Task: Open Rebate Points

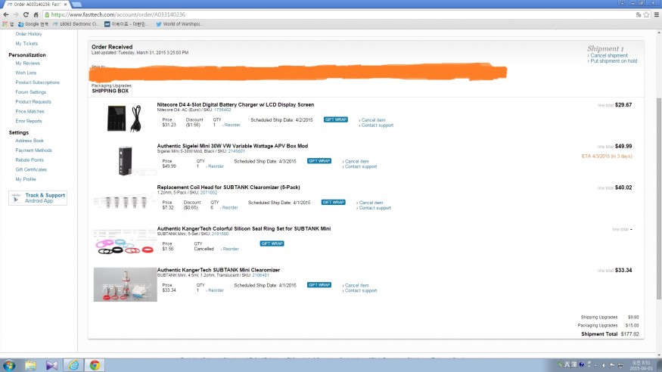Action: [x=30, y=160]
